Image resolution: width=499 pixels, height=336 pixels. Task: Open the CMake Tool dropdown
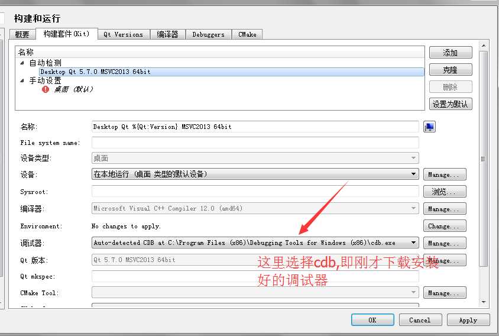point(255,292)
